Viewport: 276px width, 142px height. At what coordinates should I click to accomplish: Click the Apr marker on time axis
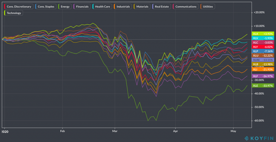[175, 132]
